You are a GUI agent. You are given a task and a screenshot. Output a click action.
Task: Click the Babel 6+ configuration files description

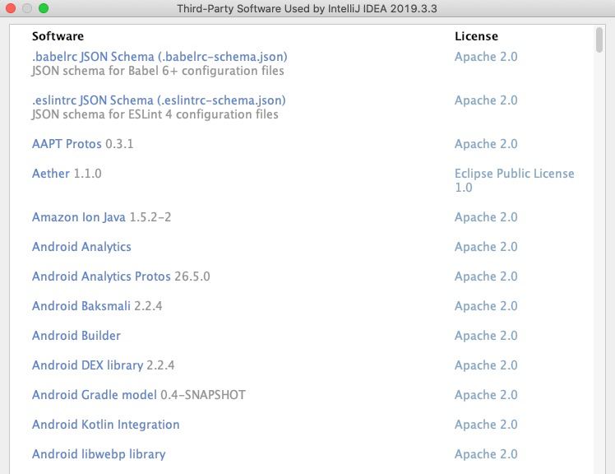pos(158,71)
